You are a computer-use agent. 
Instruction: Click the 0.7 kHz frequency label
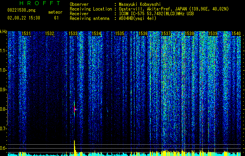click(3, 129)
